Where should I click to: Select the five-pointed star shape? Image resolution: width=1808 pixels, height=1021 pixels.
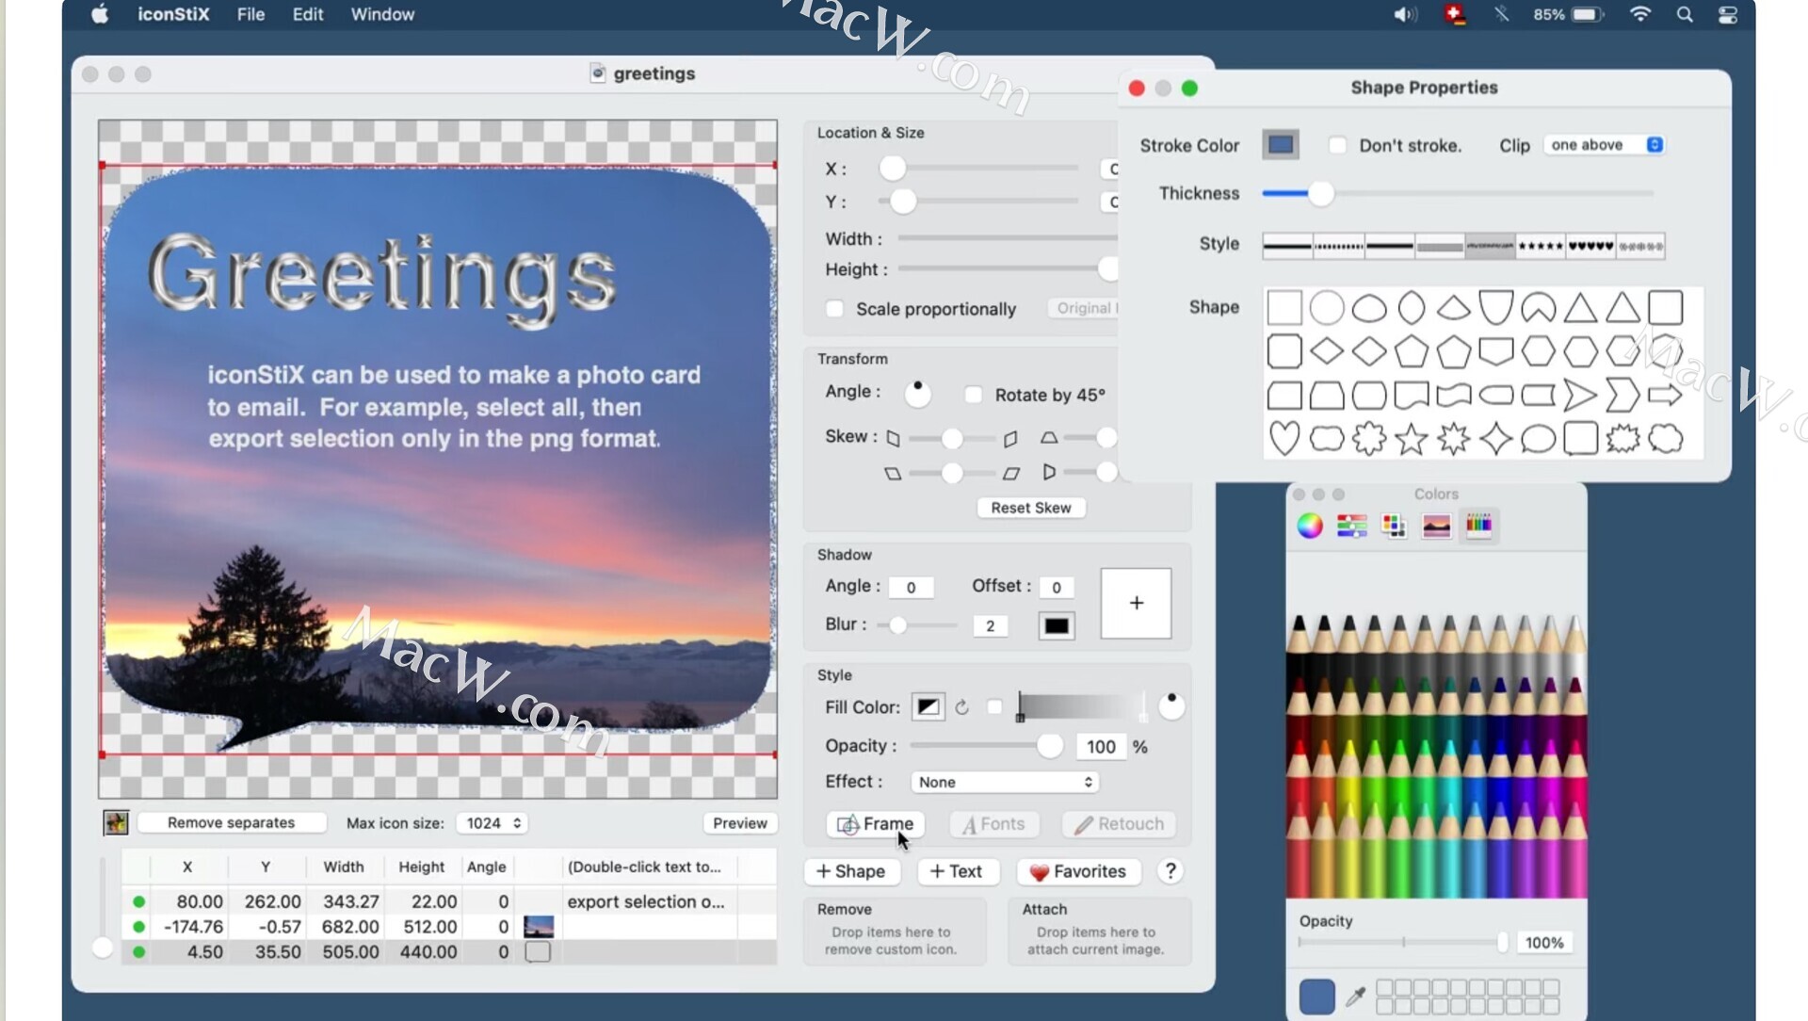click(x=1411, y=439)
